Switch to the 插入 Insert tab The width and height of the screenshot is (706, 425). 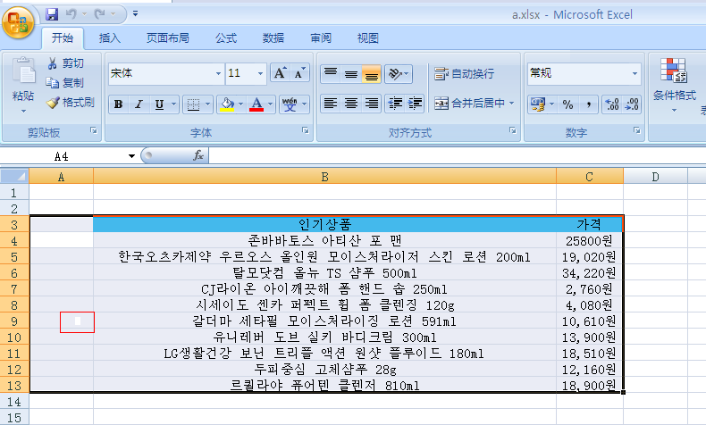tap(110, 38)
